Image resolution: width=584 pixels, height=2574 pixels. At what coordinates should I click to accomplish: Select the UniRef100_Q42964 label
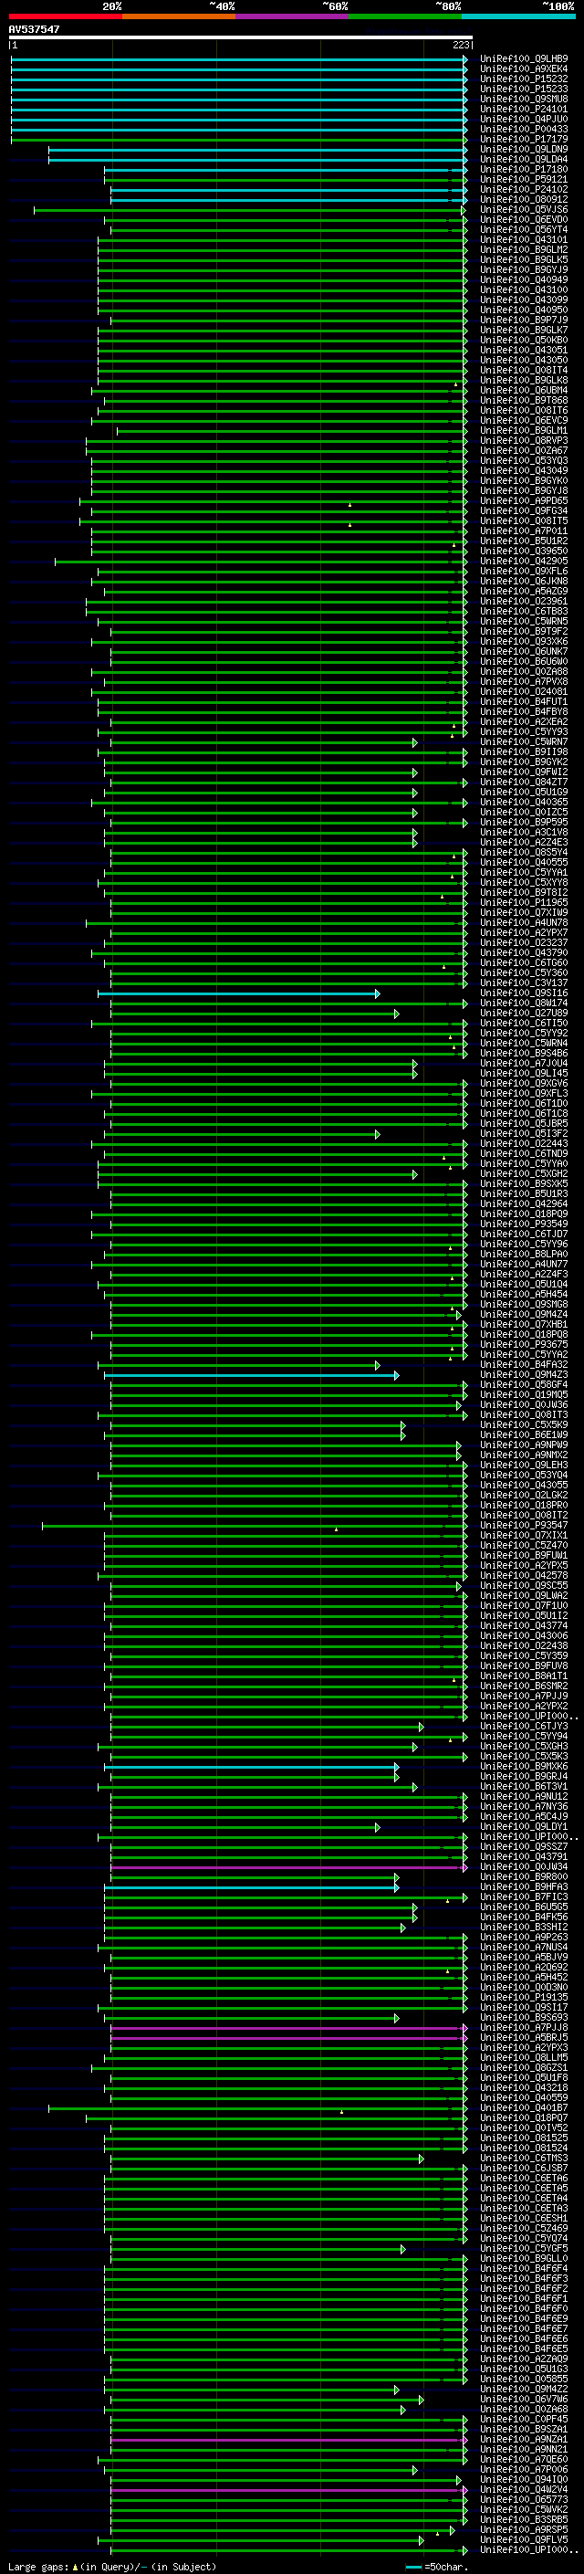coord(524,1204)
